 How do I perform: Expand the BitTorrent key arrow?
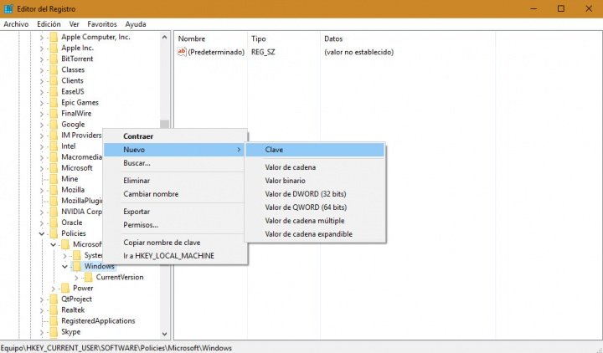click(42, 59)
